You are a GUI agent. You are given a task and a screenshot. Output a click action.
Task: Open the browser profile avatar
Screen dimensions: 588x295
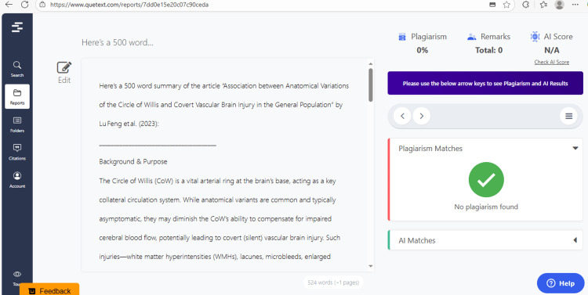(560, 5)
